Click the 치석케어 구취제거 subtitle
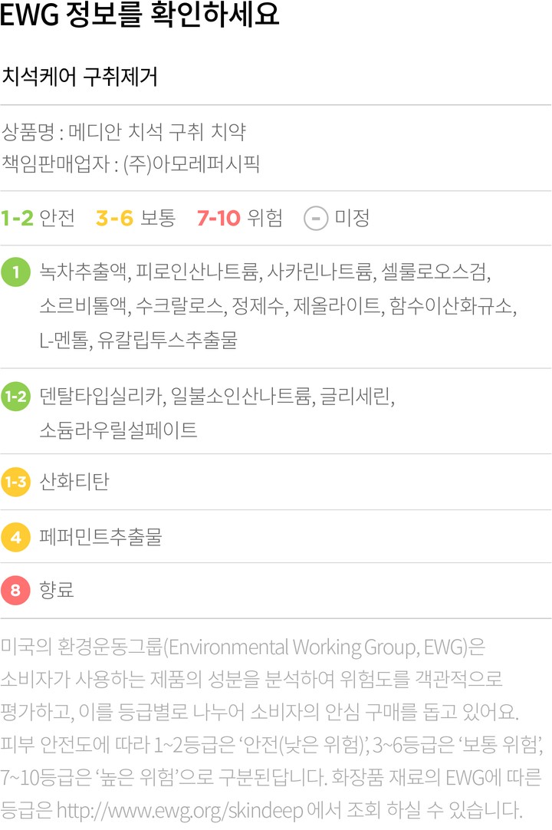The height and width of the screenshot is (830, 552). click(80, 77)
